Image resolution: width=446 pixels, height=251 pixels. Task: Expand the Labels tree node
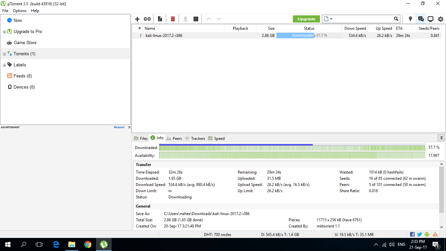click(x=4, y=65)
